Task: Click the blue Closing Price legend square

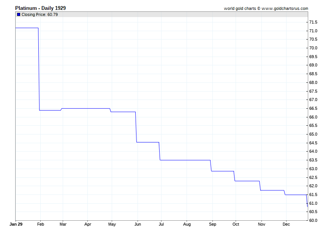Action: pos(19,14)
